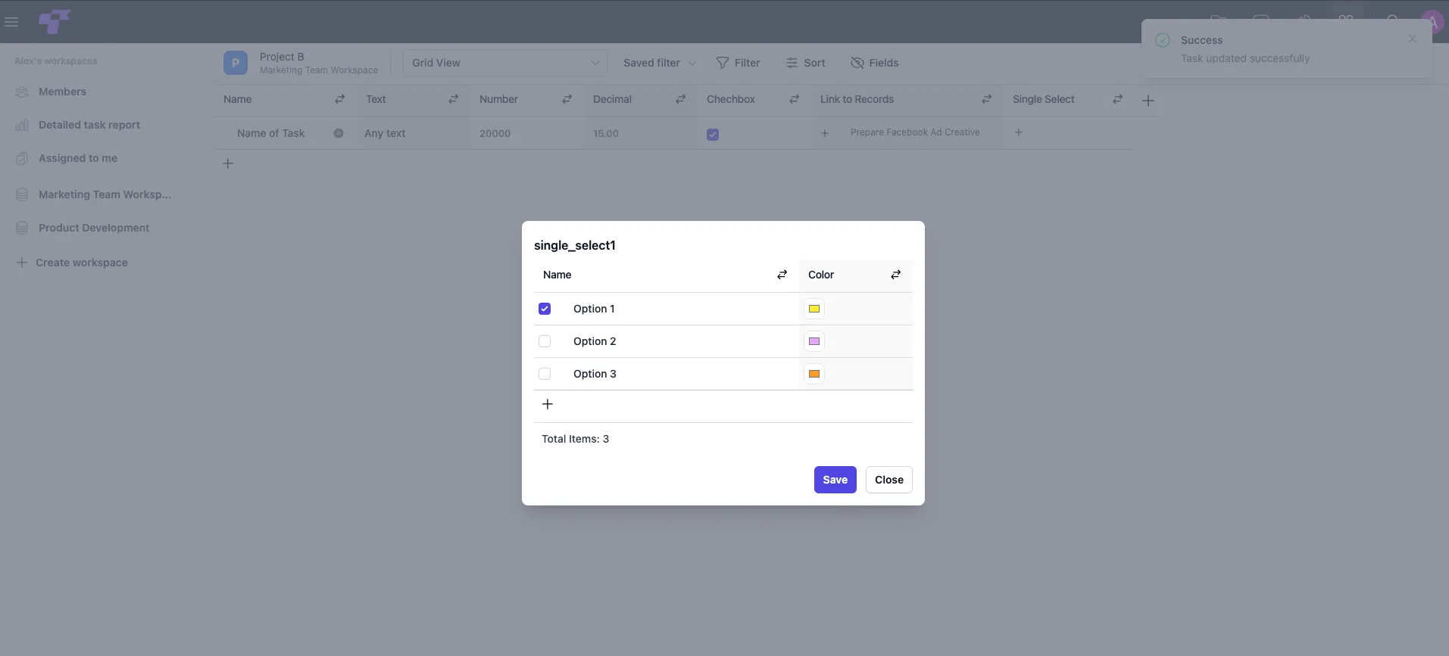The width and height of the screenshot is (1449, 656).
Task: Open Detailed task report in sidebar
Action: click(x=89, y=125)
